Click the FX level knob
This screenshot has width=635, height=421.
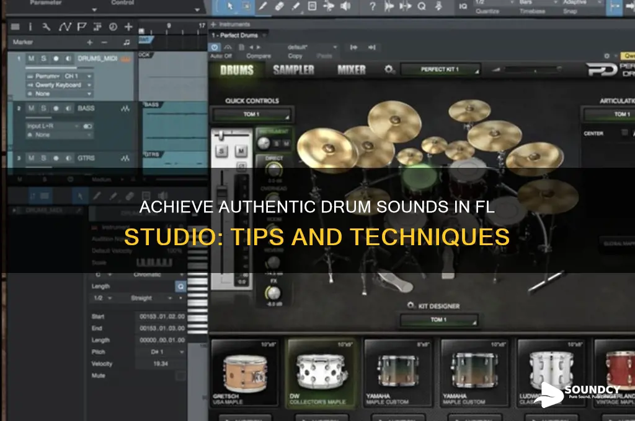coord(273,292)
